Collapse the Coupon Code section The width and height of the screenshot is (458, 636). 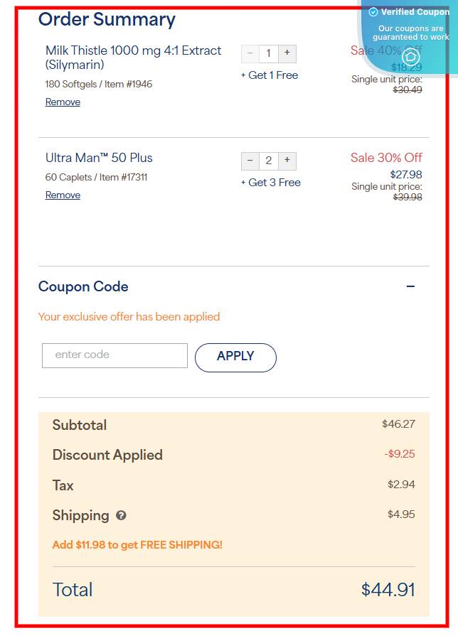tap(410, 286)
